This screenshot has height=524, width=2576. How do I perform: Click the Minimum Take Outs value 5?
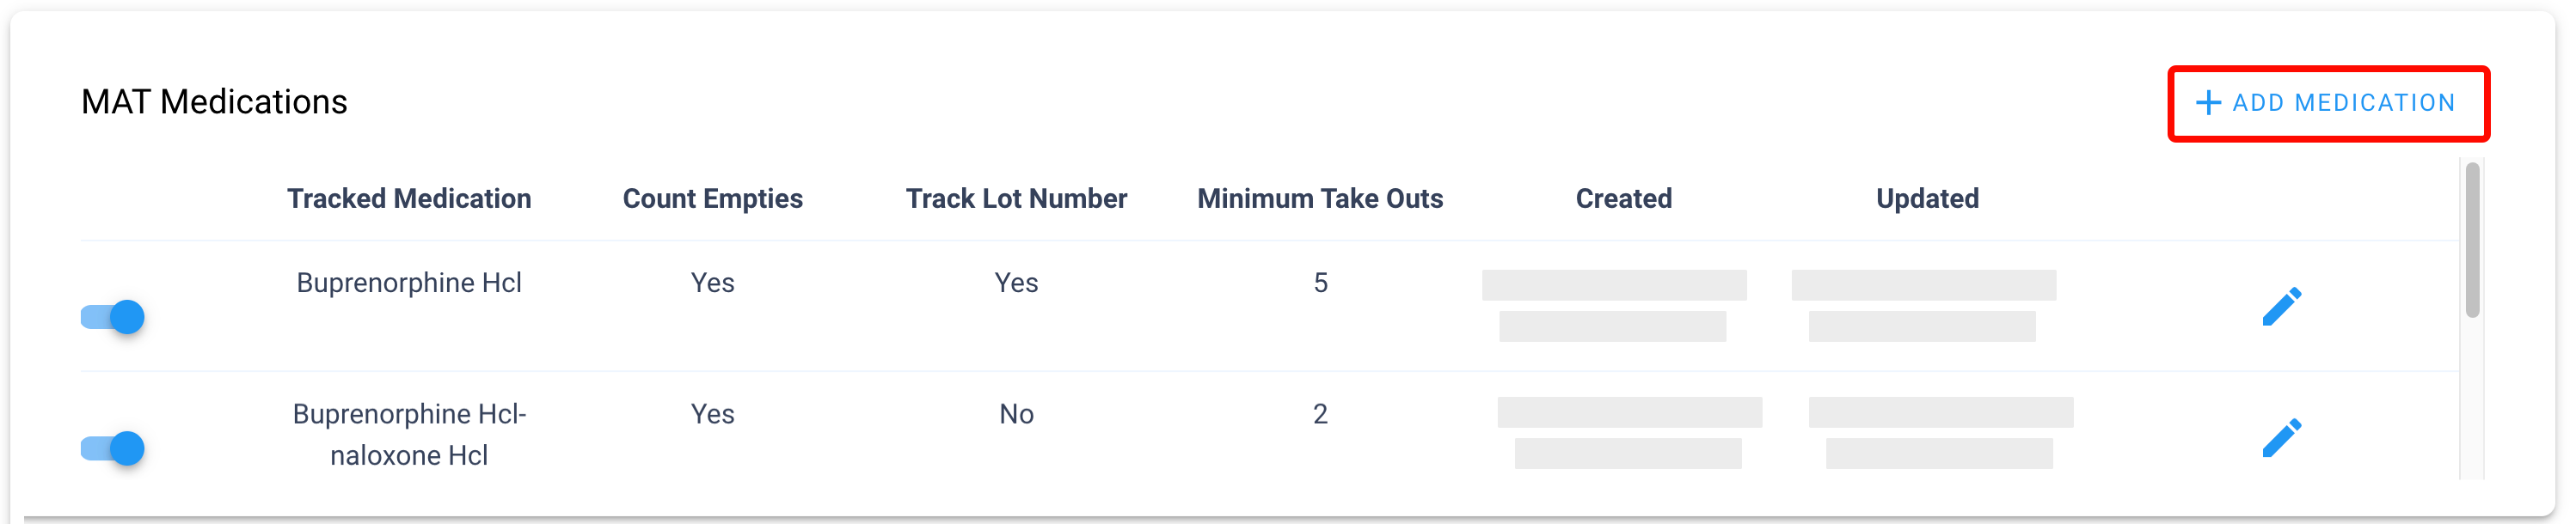[x=1320, y=283]
